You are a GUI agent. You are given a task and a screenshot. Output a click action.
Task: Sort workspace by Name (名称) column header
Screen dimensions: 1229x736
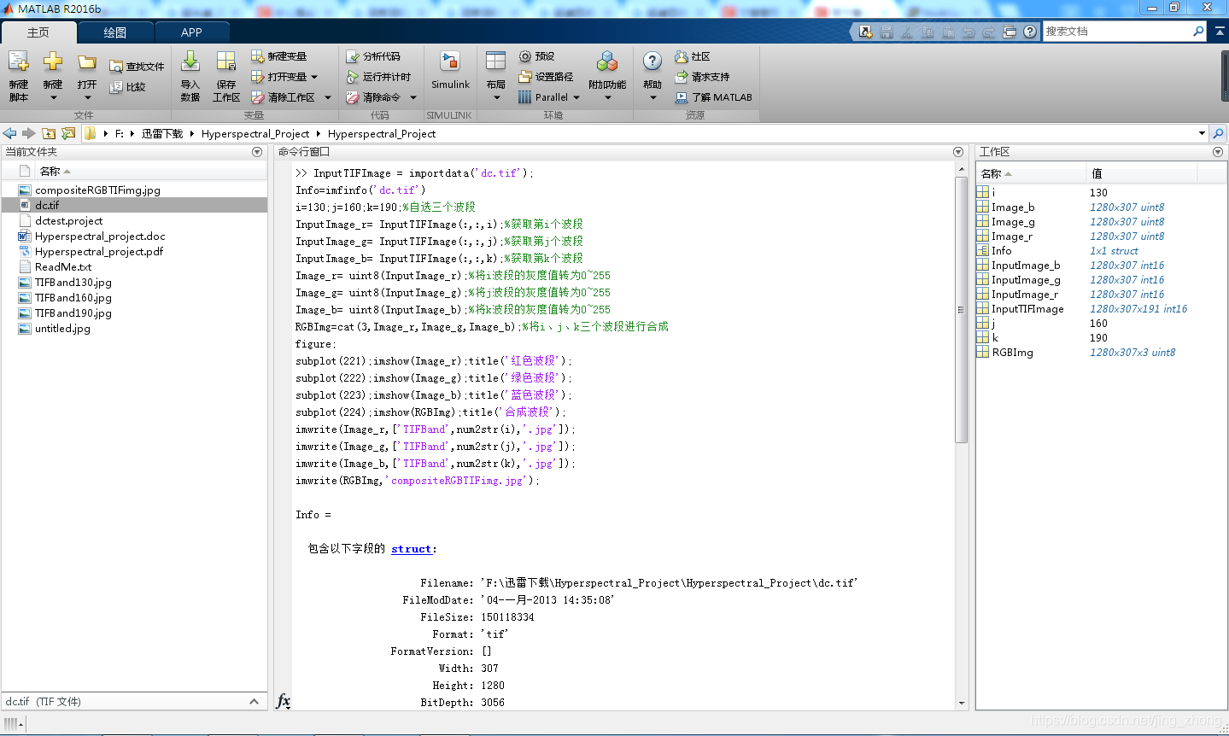1031,173
